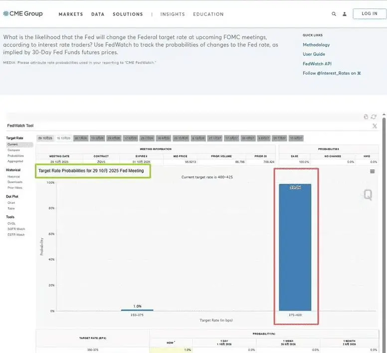
Task: Click the small 350-375 probability bar
Action: click(137, 310)
